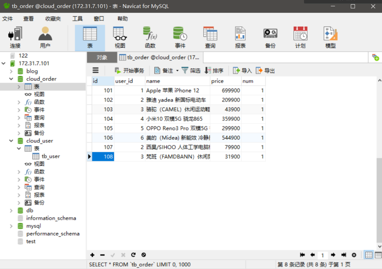Open the 连接 connection tool
Viewport: 382px width, 269px height.
pos(15,38)
